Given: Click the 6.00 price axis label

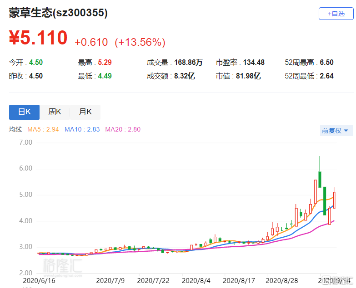Looking at the screenshot, I should 25,168.
